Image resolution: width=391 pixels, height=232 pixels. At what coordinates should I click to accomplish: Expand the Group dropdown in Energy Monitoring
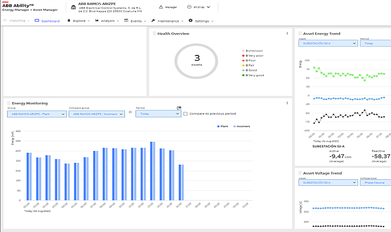pyautogui.click(x=36, y=114)
